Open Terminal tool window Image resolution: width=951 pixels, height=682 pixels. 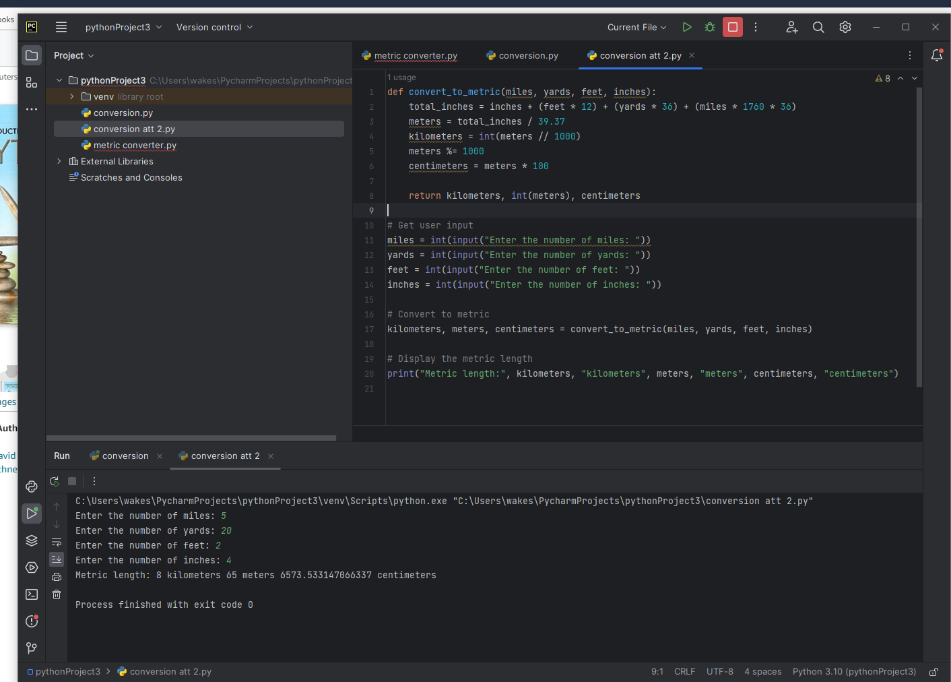32,594
